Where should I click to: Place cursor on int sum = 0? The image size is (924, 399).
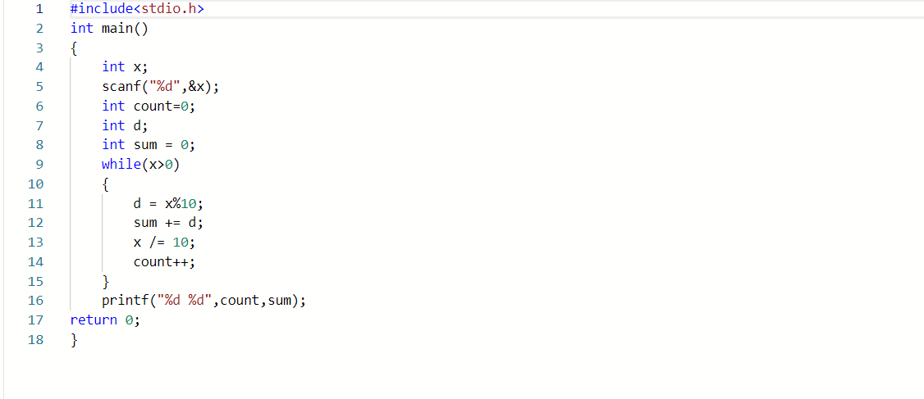149,145
